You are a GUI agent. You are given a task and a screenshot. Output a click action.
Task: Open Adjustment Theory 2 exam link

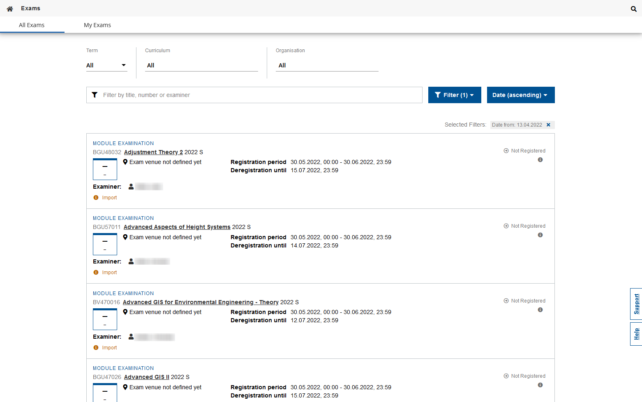coord(153,152)
